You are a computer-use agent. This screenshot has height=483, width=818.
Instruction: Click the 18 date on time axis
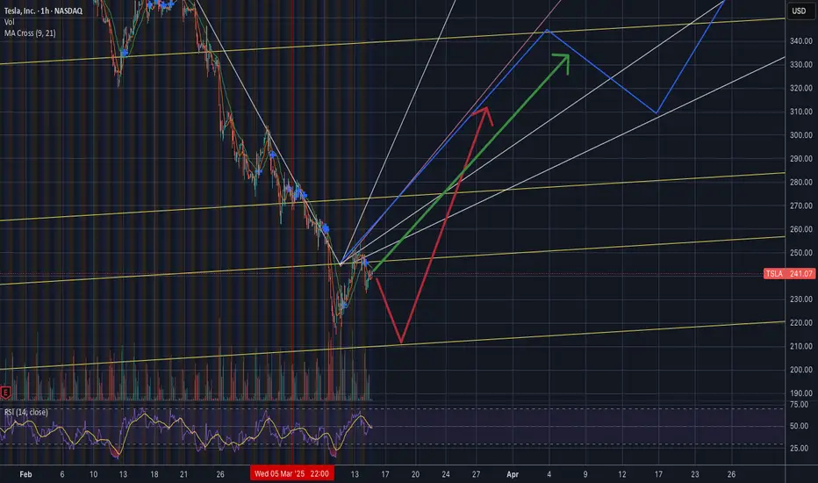click(154, 474)
